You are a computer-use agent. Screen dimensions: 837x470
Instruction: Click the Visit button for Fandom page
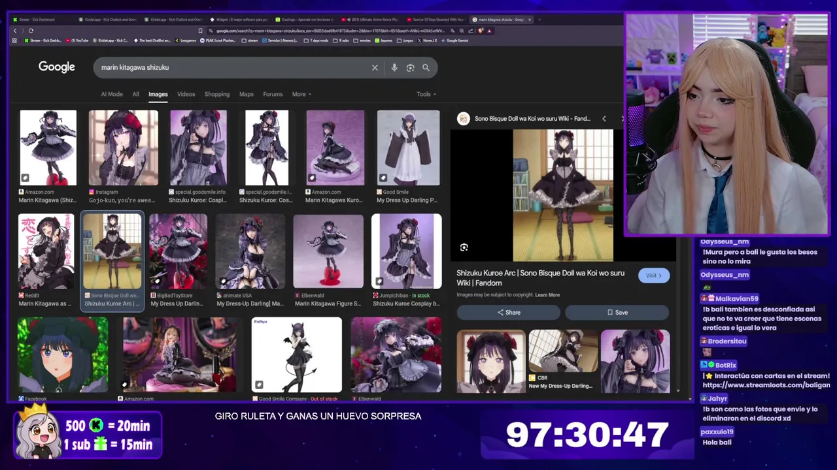tap(654, 275)
